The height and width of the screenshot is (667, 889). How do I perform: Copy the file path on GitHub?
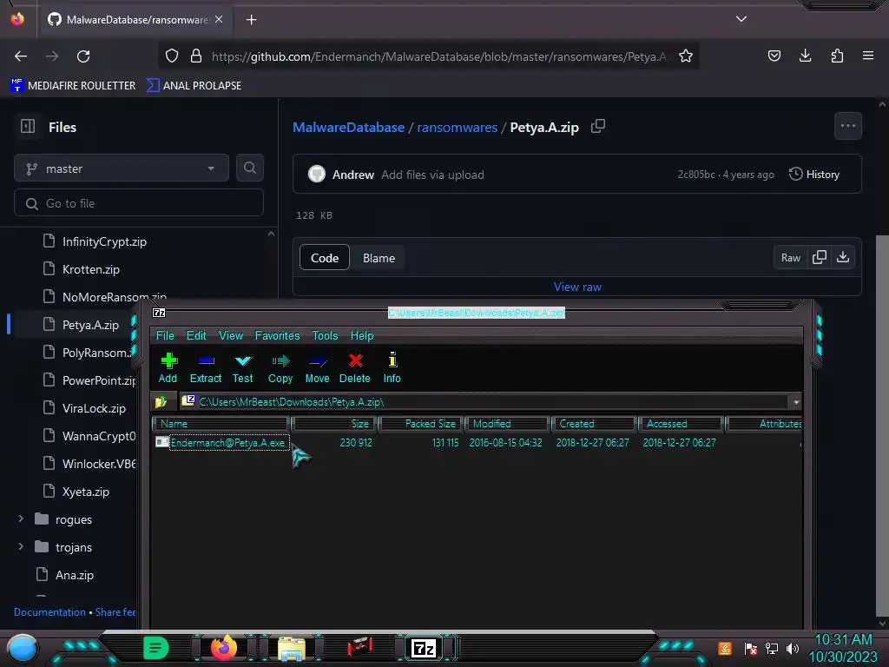[x=598, y=127]
